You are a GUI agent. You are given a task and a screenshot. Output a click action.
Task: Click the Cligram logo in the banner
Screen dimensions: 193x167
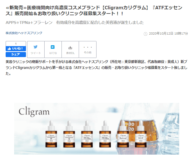coord(34,111)
